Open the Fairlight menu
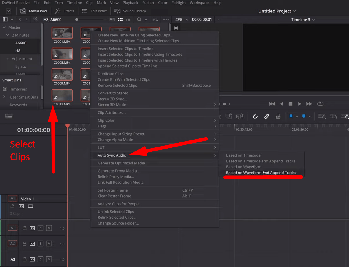The width and height of the screenshot is (349, 267). (179, 3)
